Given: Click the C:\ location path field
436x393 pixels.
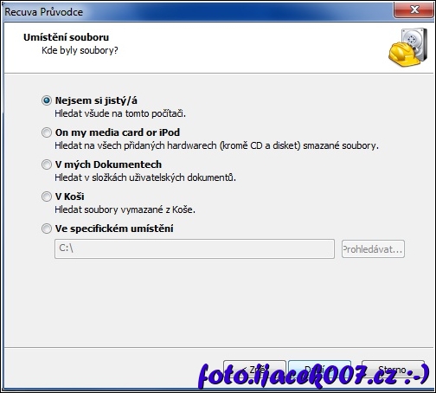Looking at the screenshot, I should 195,248.
